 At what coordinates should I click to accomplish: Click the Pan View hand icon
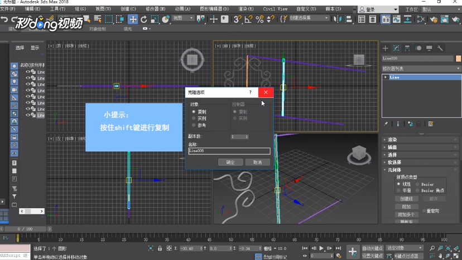(440, 256)
